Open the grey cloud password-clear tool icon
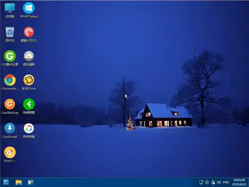 point(29,58)
